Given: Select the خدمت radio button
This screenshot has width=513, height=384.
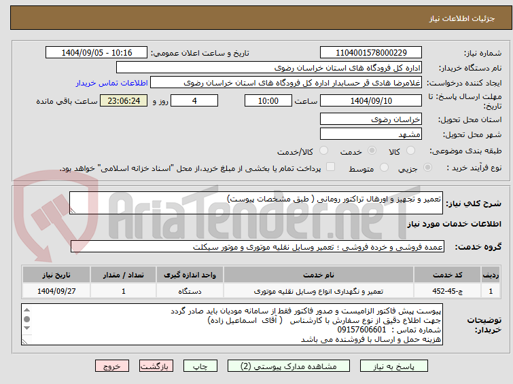Looking at the screenshot, I should (372, 151).
